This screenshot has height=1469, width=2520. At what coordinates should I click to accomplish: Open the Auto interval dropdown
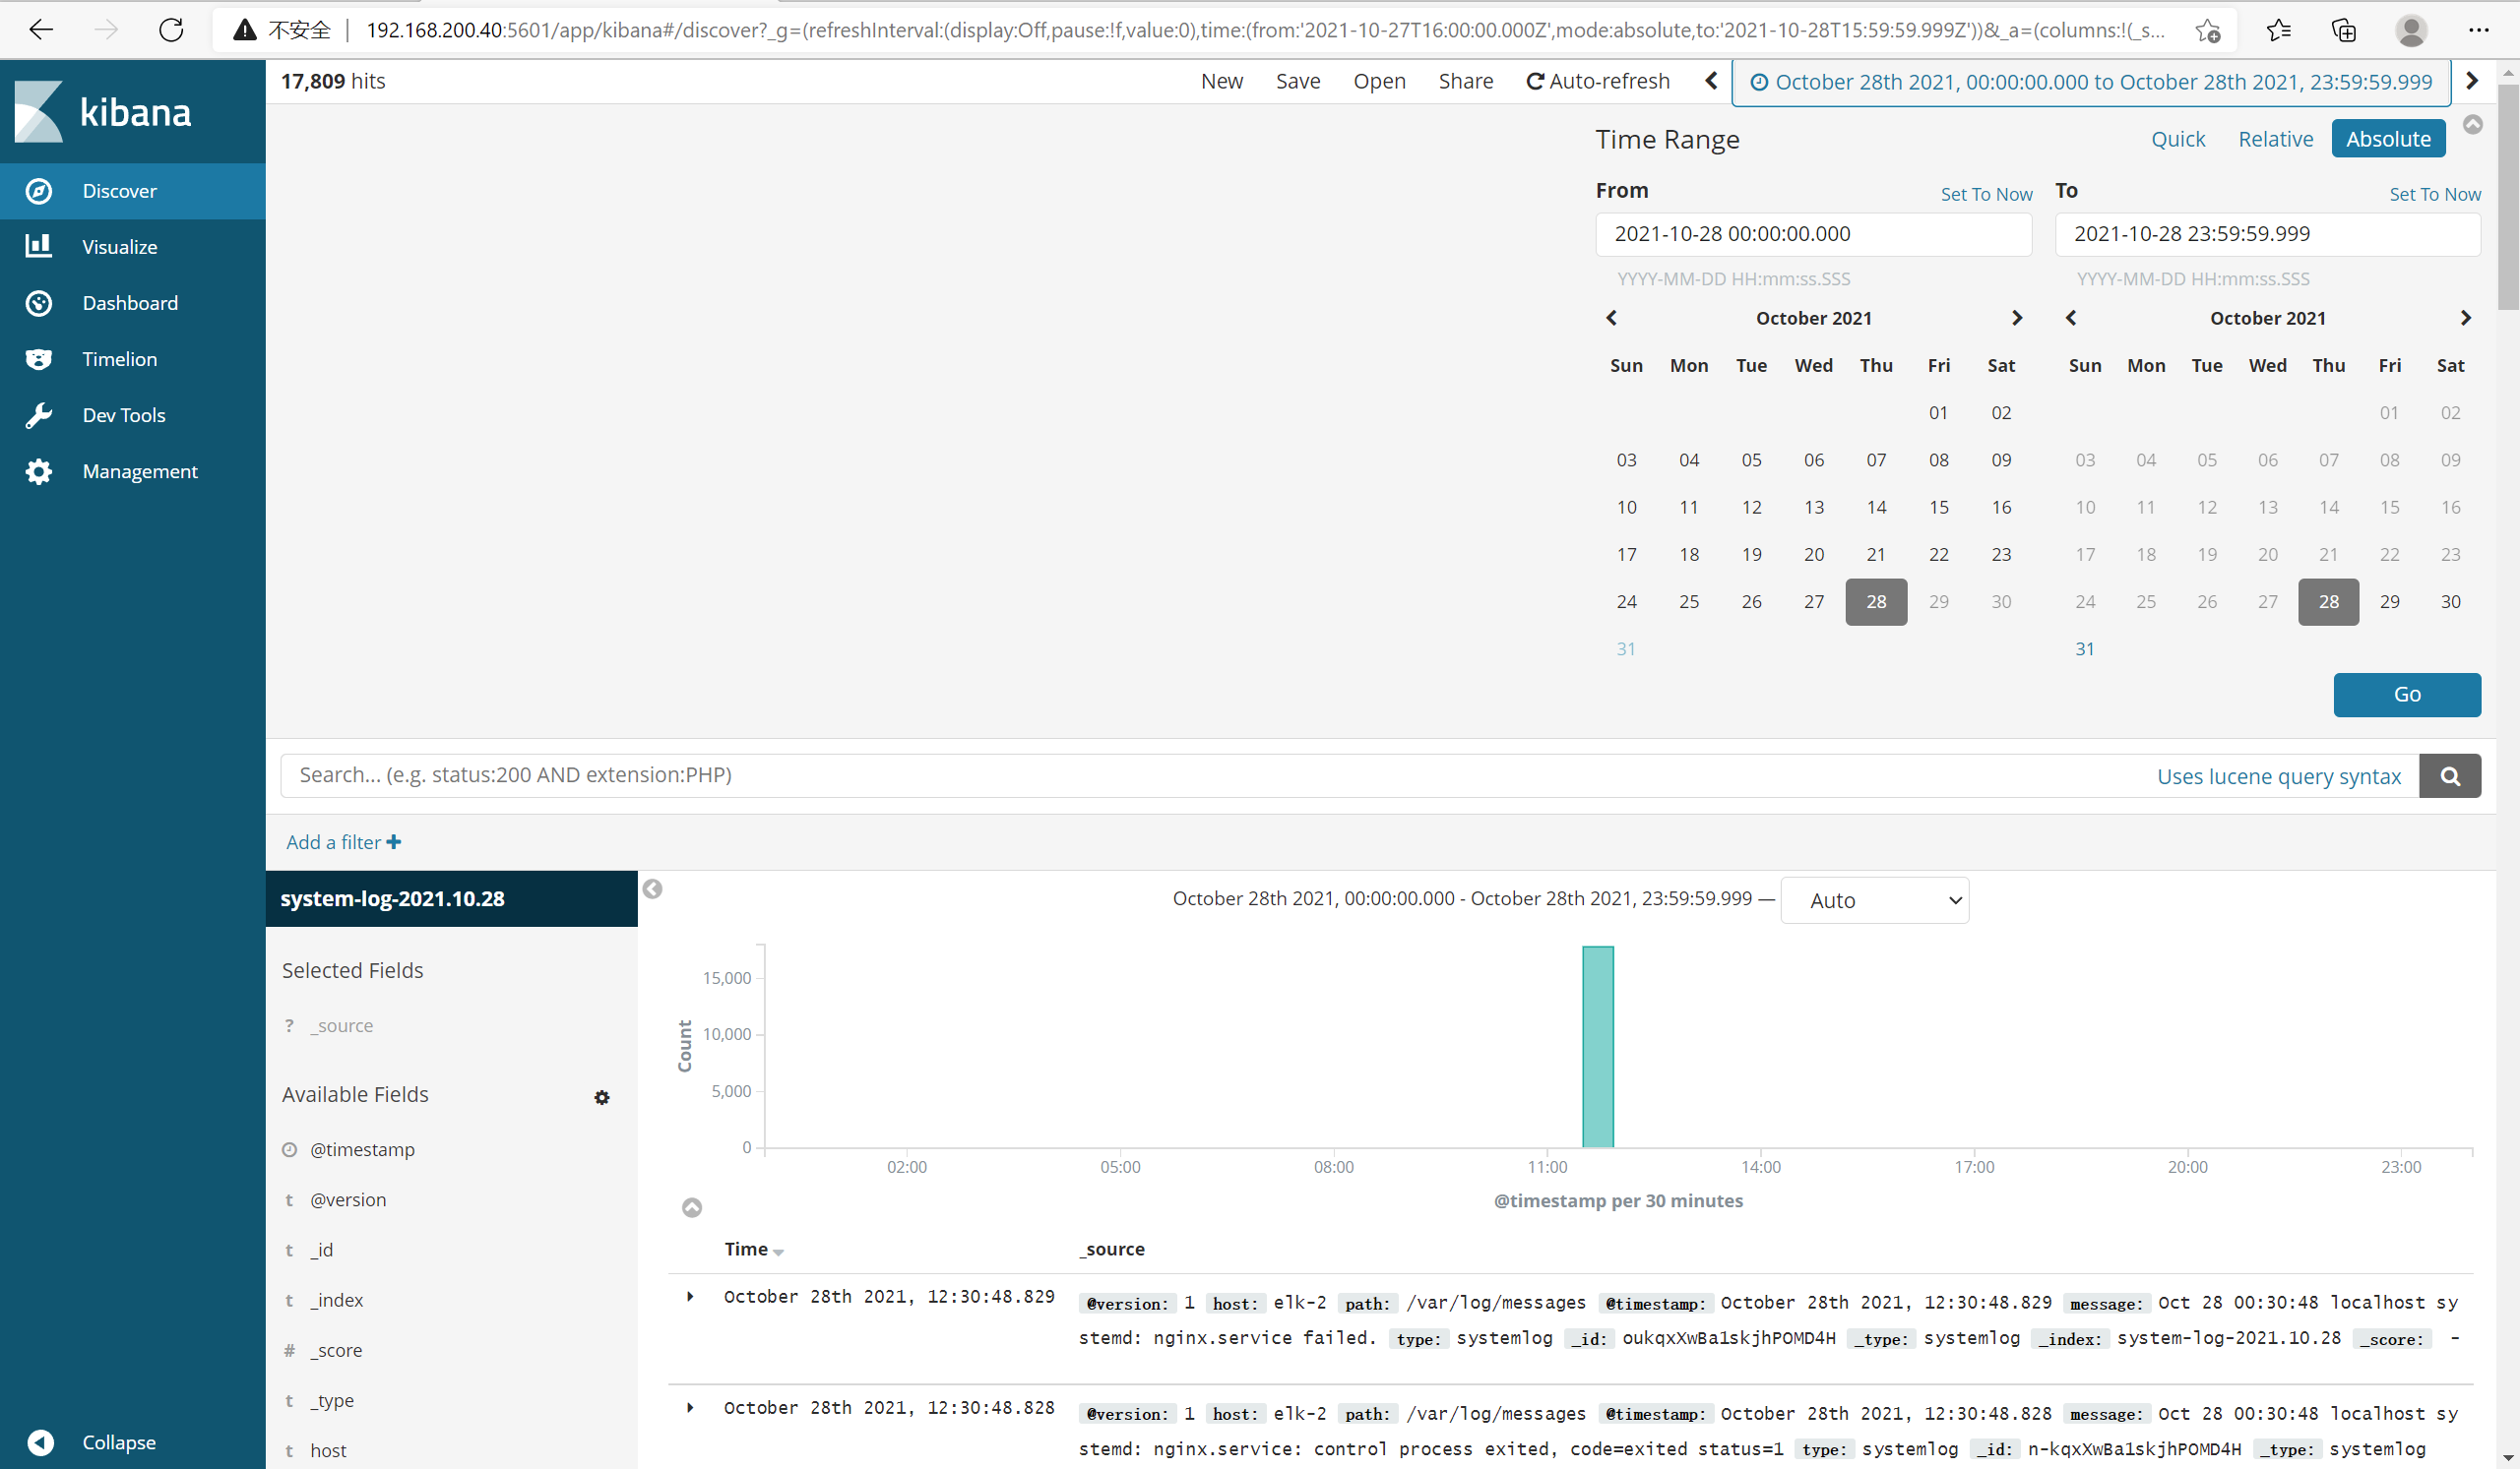[1874, 900]
